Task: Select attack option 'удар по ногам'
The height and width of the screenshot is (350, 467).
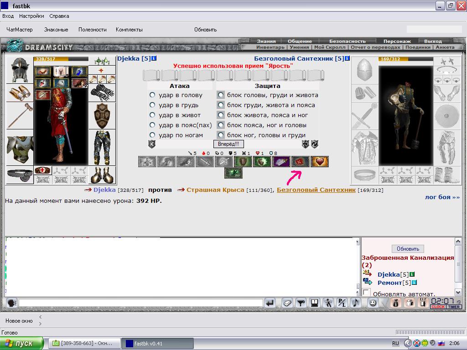Action: [152, 135]
